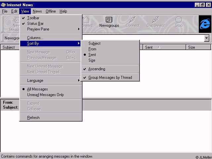Click the Newsgroups combo box field
The image size is (212, 159).
point(143,38)
